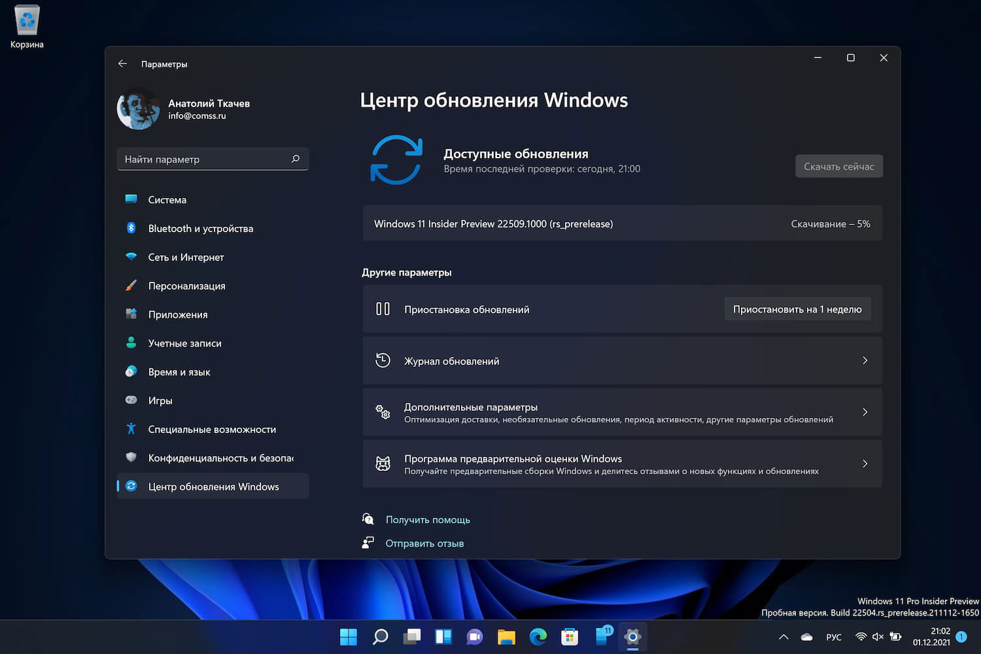Select Bluetooth и устройства settings

(200, 228)
